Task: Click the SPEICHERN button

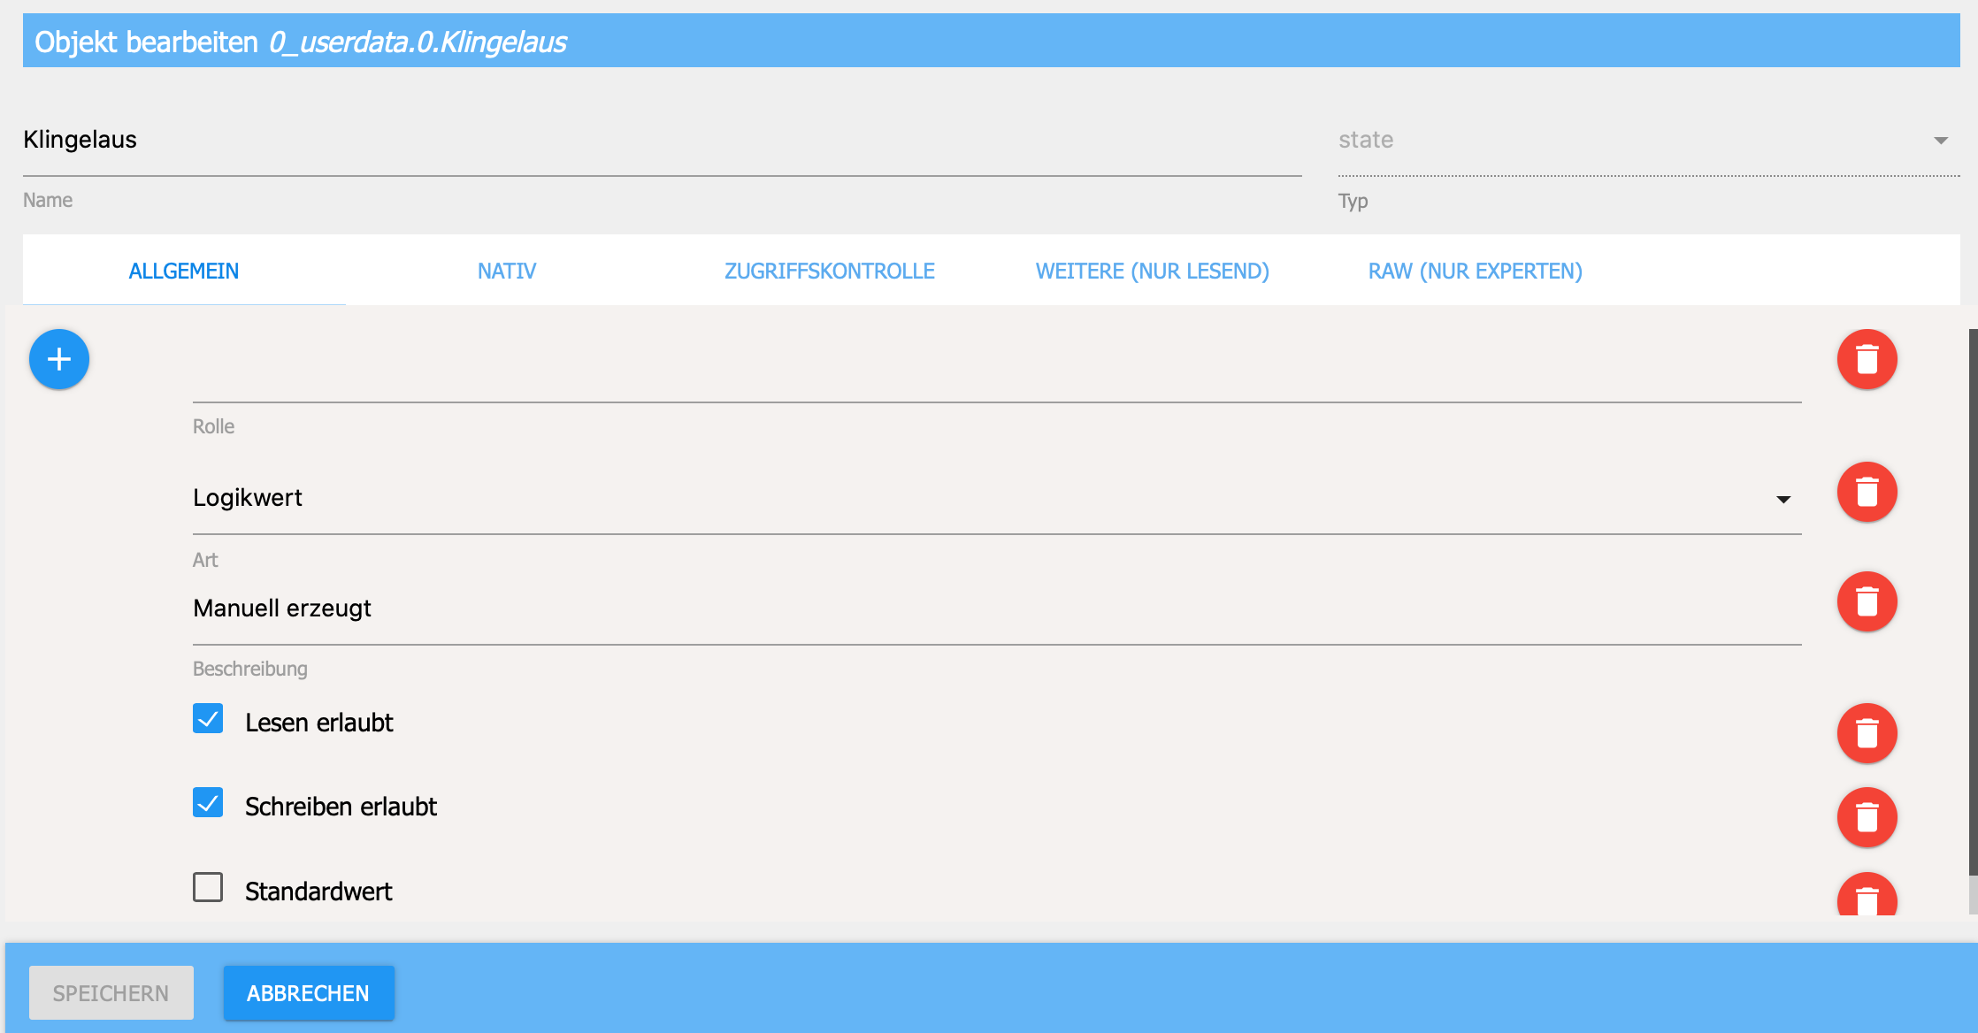Action: tap(111, 993)
